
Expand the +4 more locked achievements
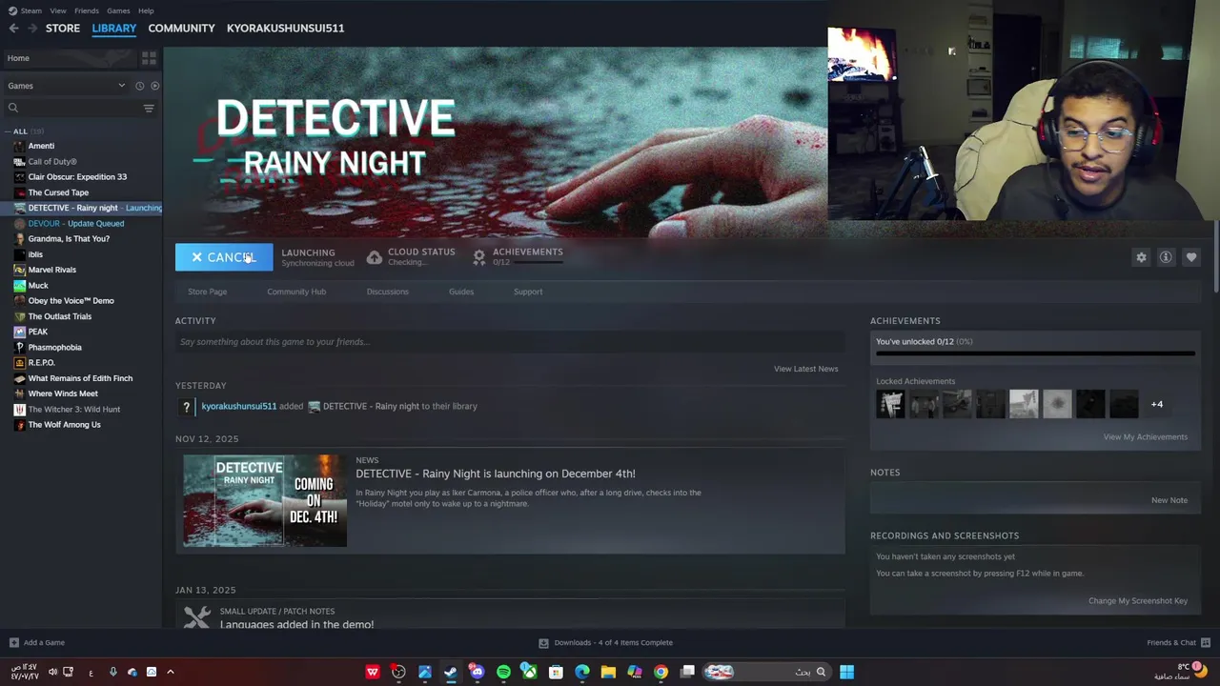click(1156, 404)
